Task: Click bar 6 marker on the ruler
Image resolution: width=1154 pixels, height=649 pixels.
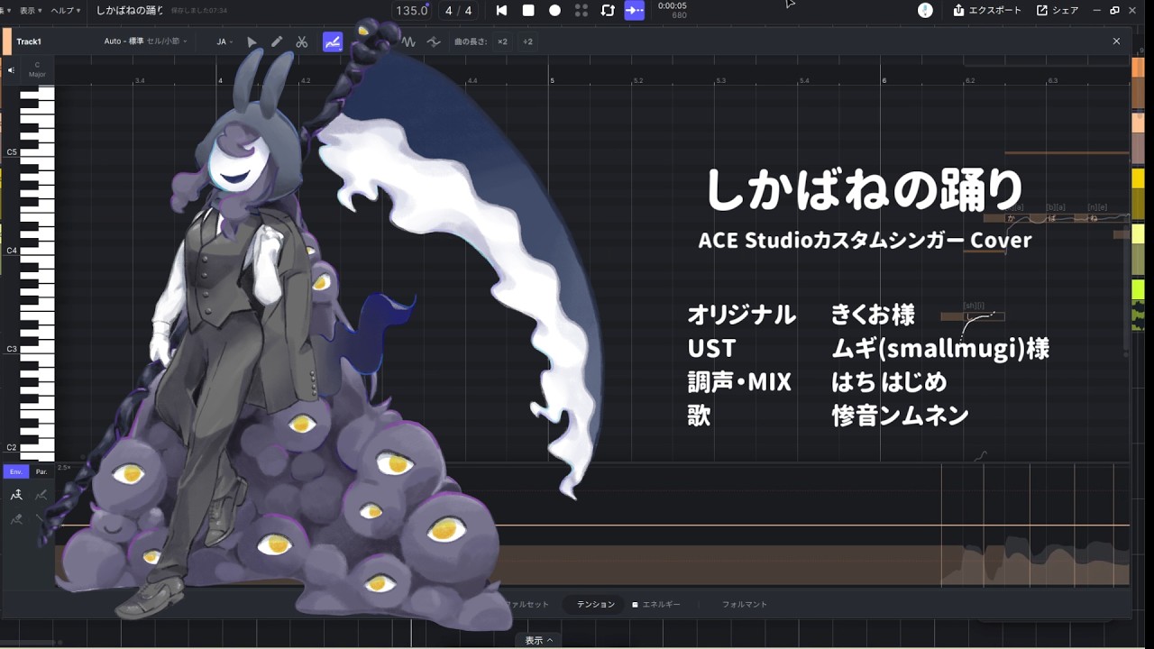Action: coord(884,80)
